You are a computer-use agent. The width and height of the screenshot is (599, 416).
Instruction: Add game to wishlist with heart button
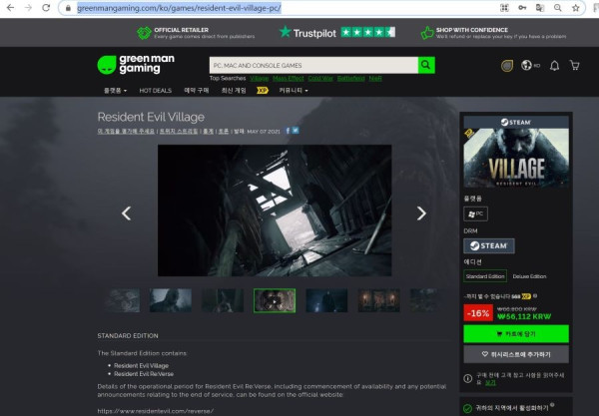516,354
